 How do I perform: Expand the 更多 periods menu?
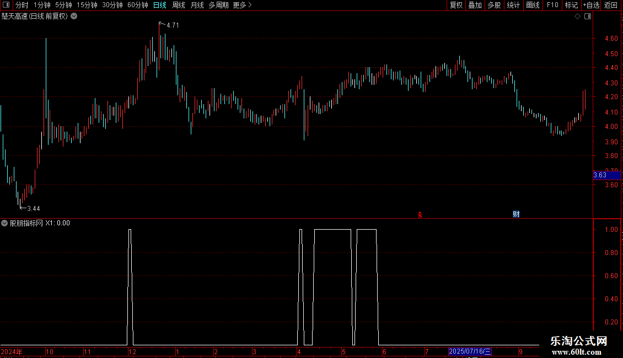tap(243, 5)
